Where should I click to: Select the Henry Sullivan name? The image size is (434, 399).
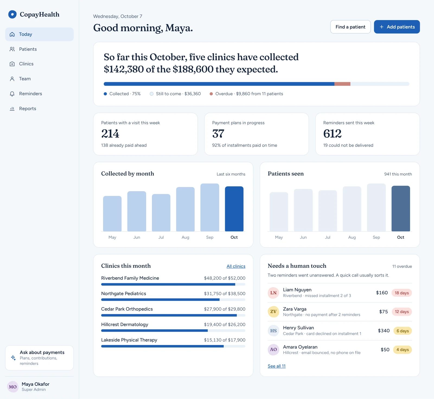(x=298, y=328)
